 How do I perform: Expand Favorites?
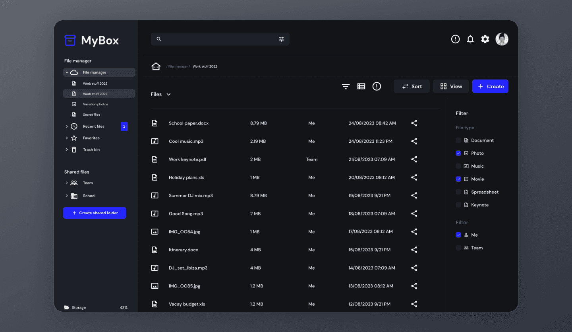click(67, 138)
